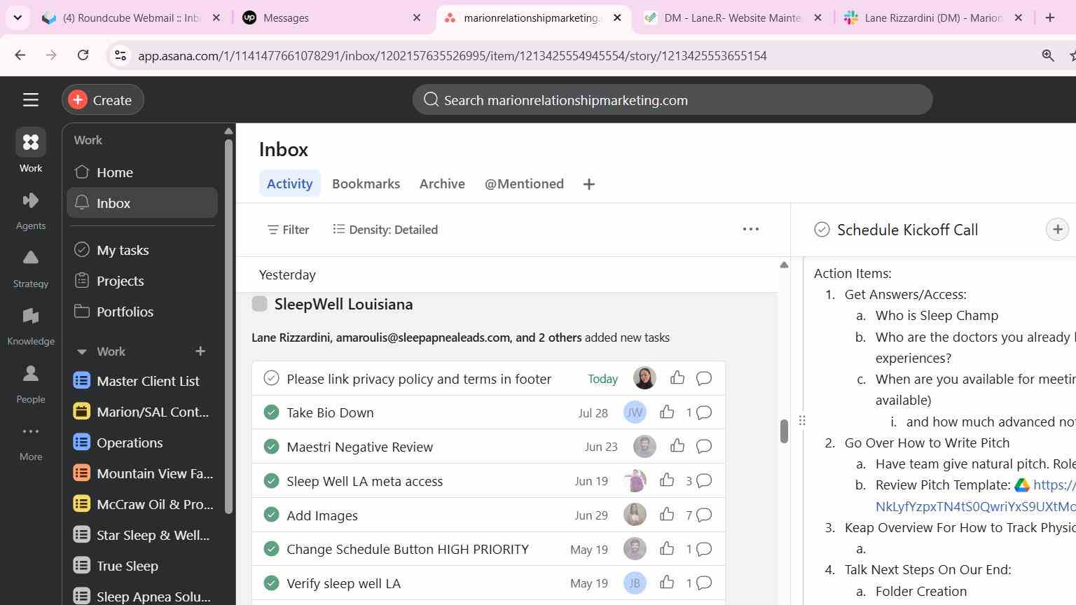Screen dimensions: 1076x605
Task: Click the Create button
Action: 102,100
